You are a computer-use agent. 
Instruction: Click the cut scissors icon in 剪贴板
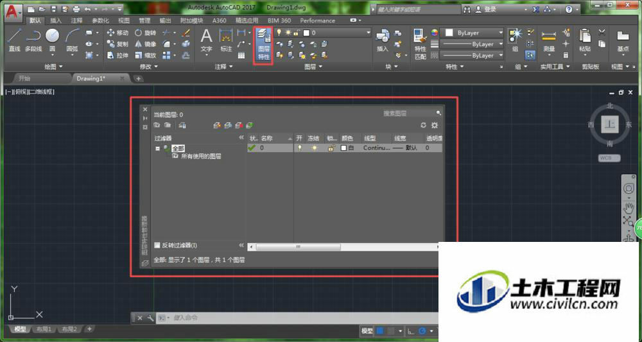click(602, 32)
